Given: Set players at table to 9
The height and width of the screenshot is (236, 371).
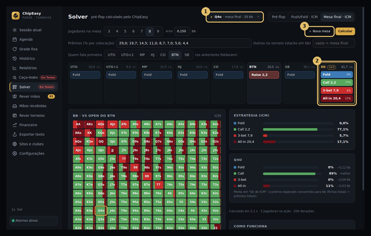Looking at the screenshot, I should tap(158, 31).
